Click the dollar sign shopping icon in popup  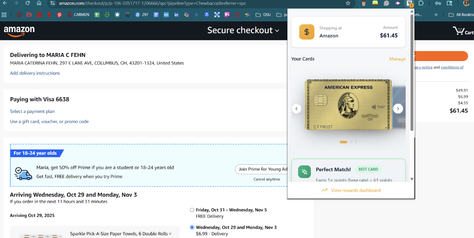307,32
